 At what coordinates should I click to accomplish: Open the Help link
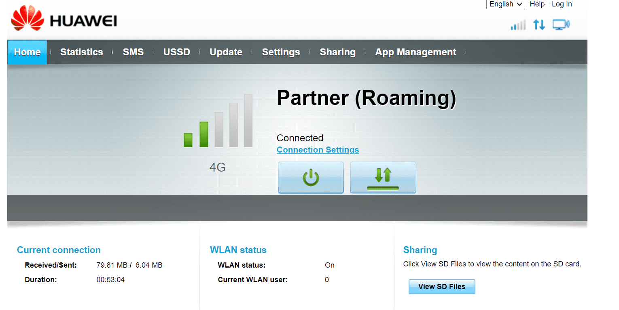(x=537, y=4)
